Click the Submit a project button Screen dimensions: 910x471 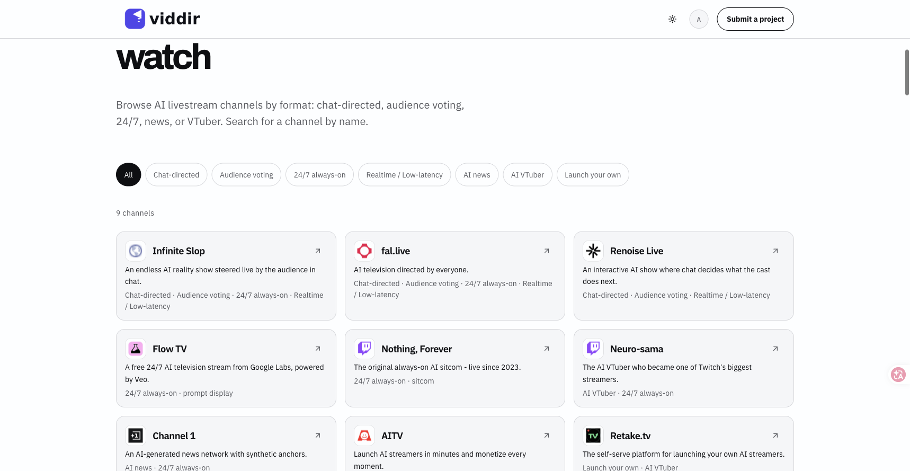755,19
